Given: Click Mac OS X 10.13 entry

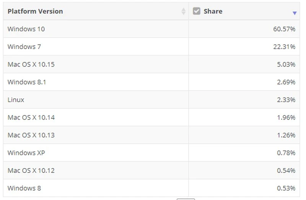Looking at the screenshot, I should click(x=31, y=135).
